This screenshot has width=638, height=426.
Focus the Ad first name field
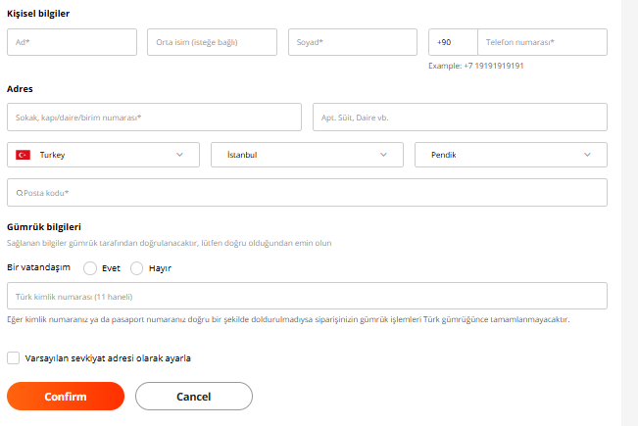click(x=72, y=42)
